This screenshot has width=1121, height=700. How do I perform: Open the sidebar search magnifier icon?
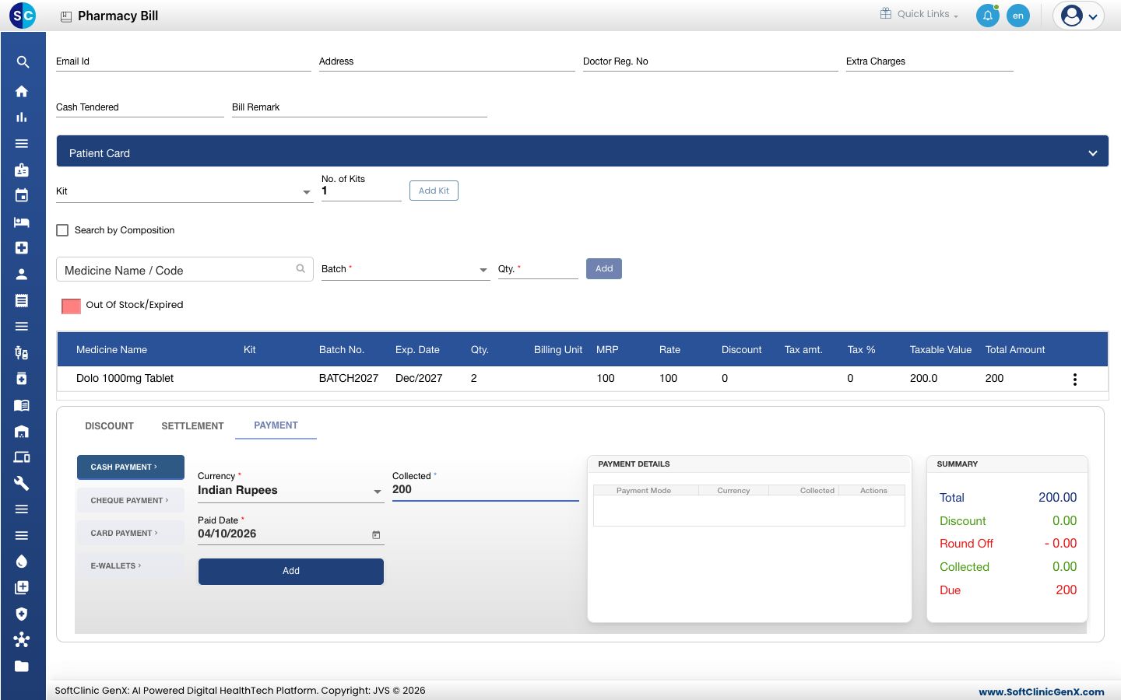pos(23,62)
